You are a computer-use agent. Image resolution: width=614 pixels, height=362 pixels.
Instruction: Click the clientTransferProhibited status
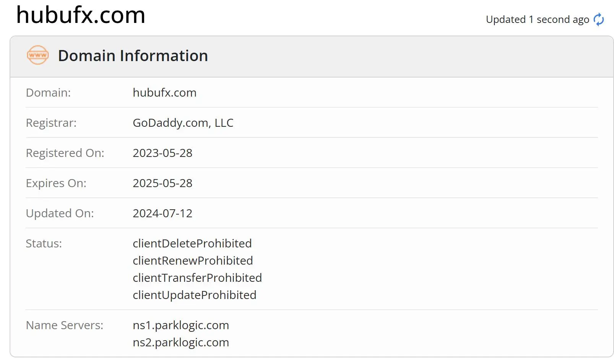(x=197, y=278)
